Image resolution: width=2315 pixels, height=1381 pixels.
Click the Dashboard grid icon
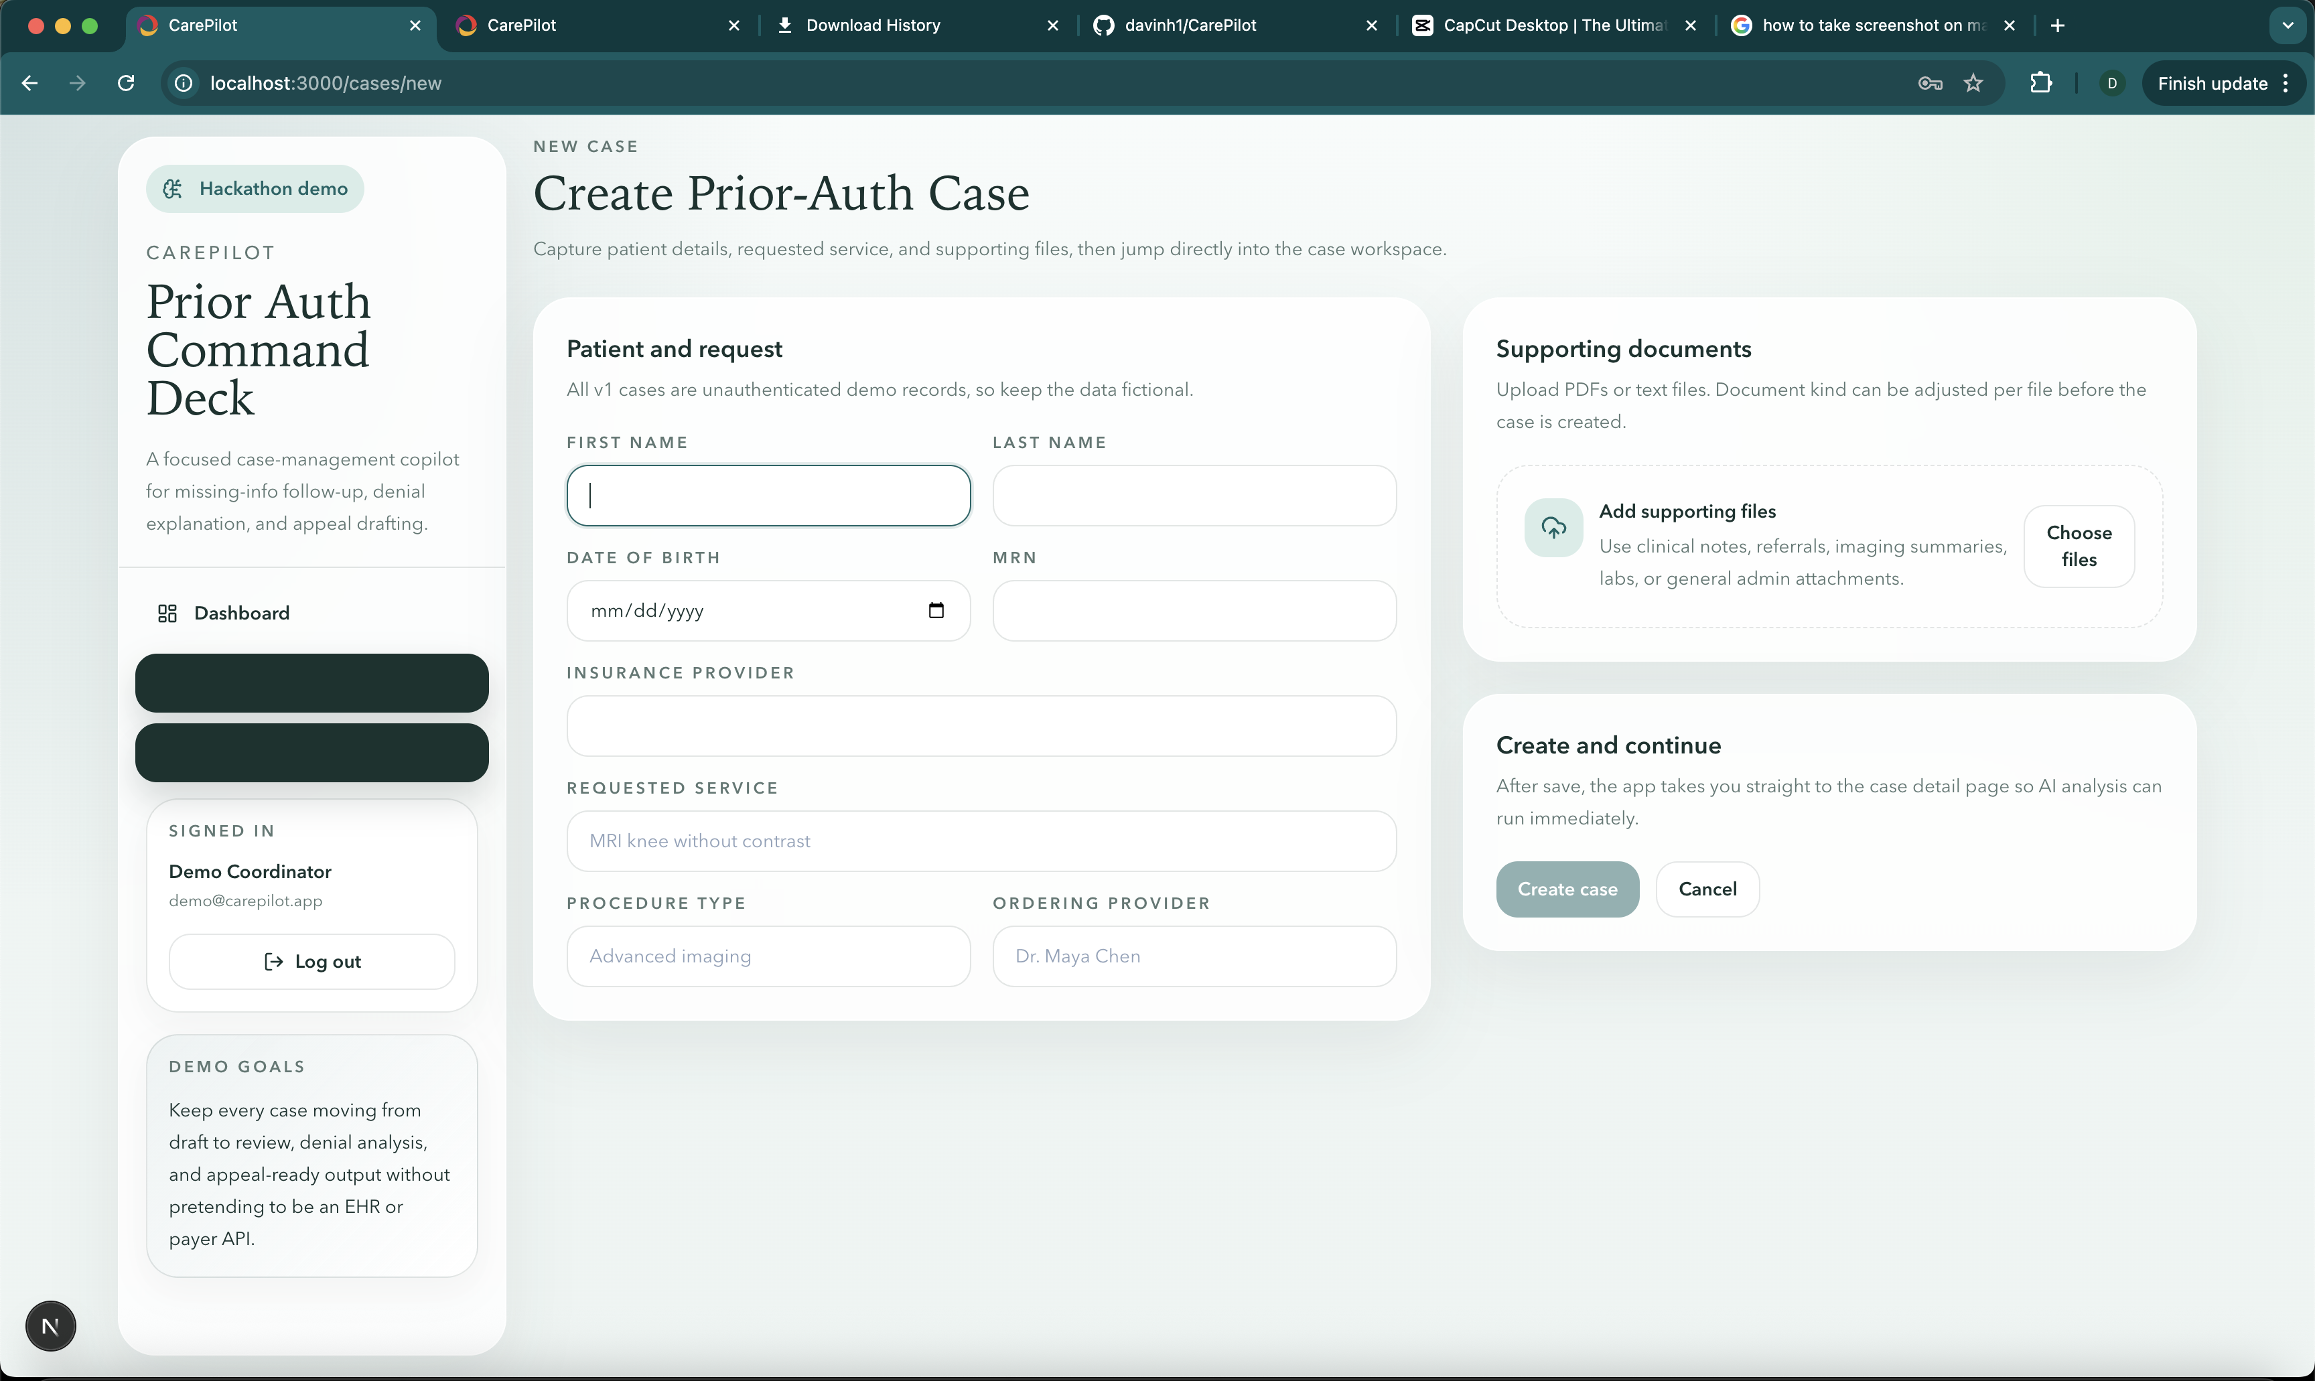(x=167, y=613)
